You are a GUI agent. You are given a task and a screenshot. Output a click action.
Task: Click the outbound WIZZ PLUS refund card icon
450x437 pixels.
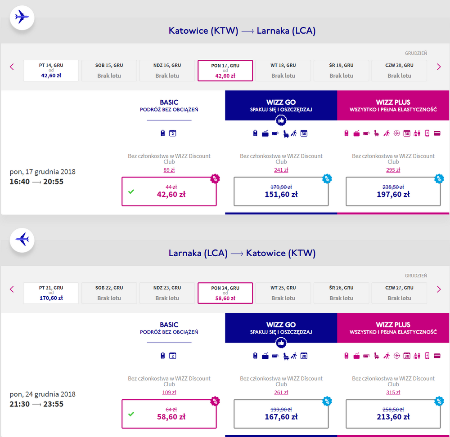437,134
